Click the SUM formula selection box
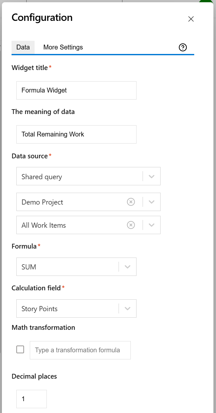 [64, 267]
